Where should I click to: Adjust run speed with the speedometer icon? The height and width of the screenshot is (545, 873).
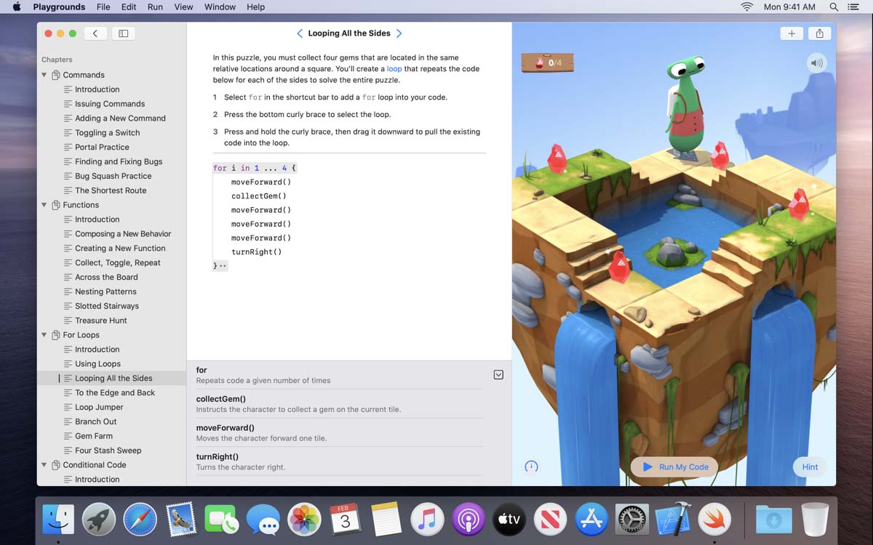531,467
